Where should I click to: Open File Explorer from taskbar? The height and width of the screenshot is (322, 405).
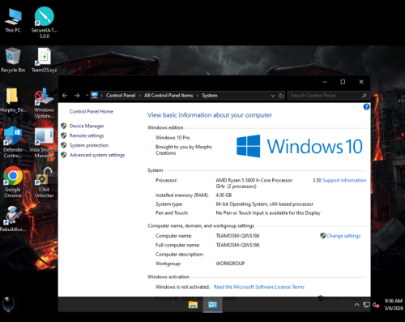(193, 305)
